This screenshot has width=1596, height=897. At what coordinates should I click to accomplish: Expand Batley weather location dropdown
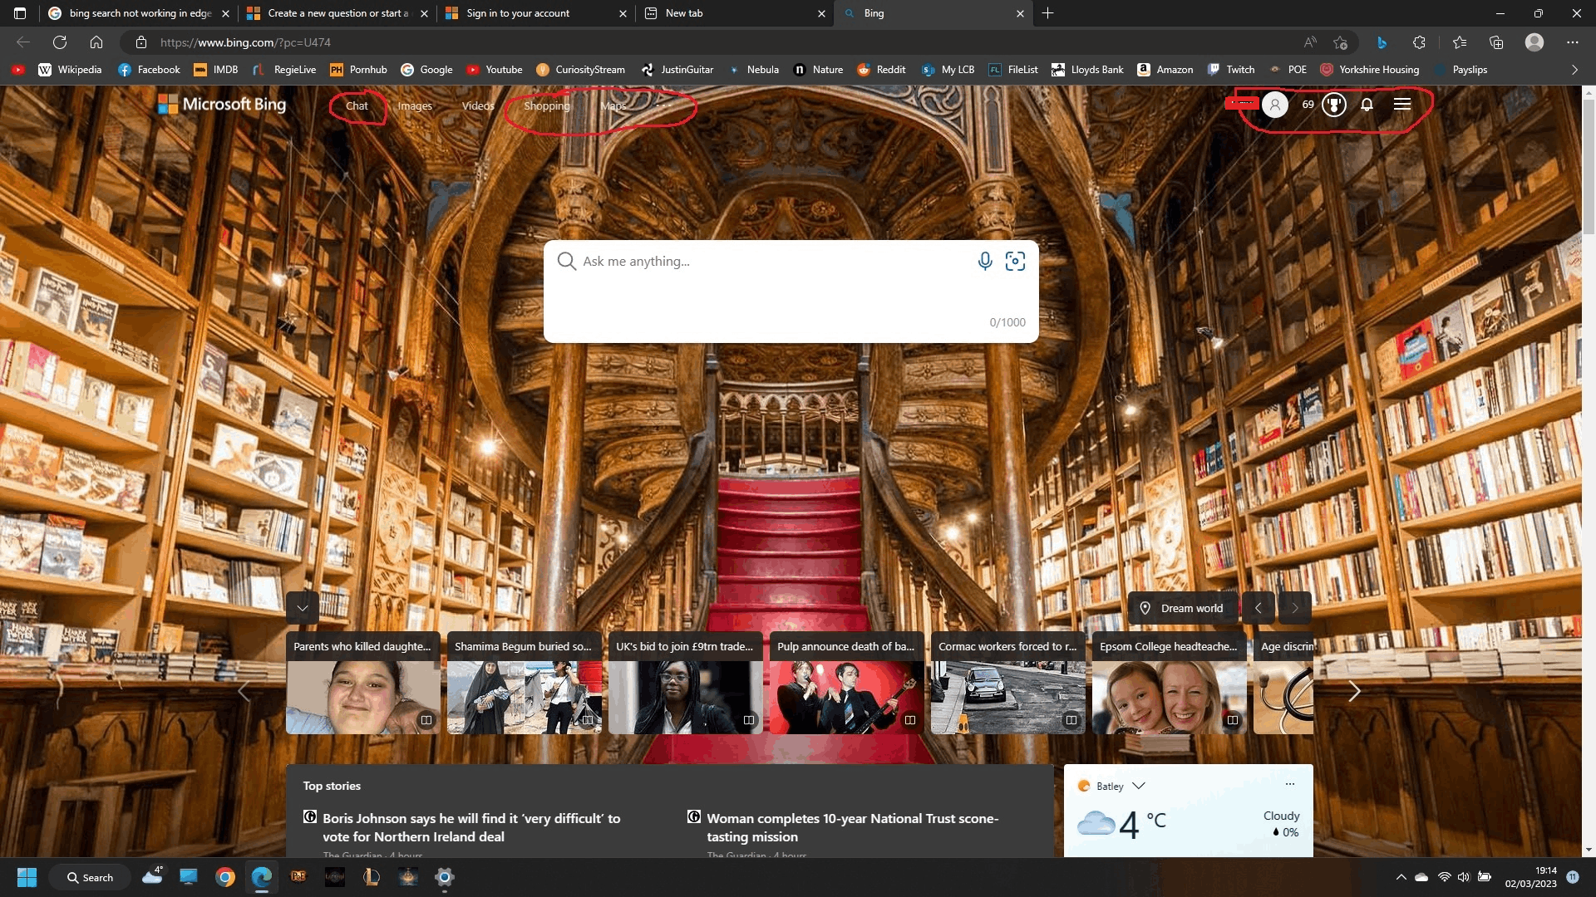point(1139,786)
